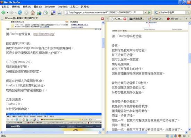
Task: Open the list-all-tabs dropdown
Action: click(190, 19)
